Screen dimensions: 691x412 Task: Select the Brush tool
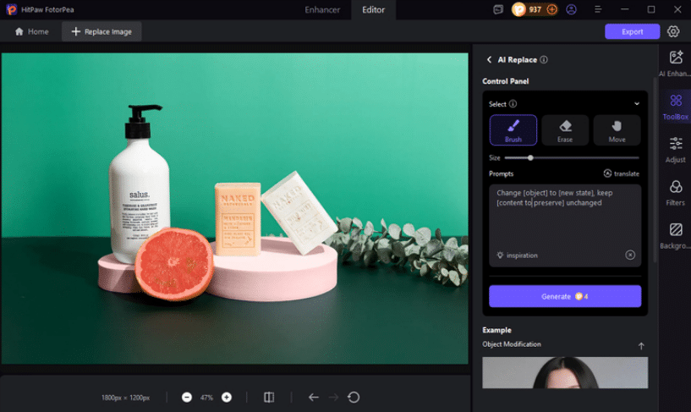point(513,130)
